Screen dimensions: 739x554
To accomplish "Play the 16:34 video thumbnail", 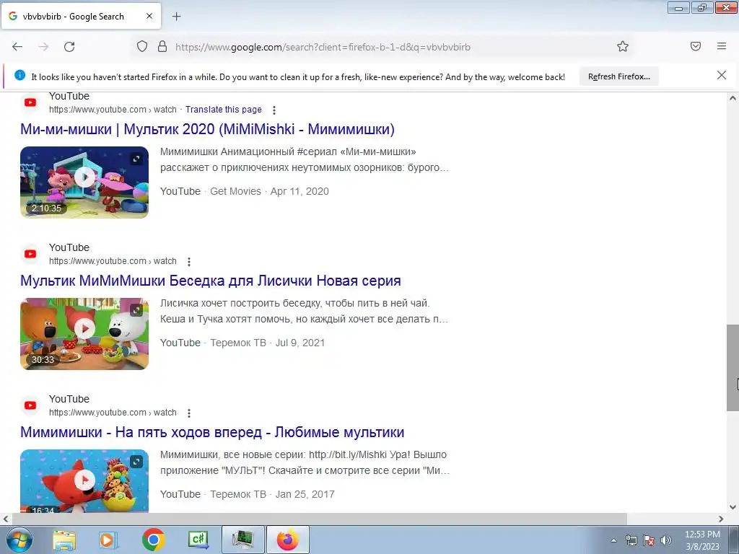I will [84, 480].
